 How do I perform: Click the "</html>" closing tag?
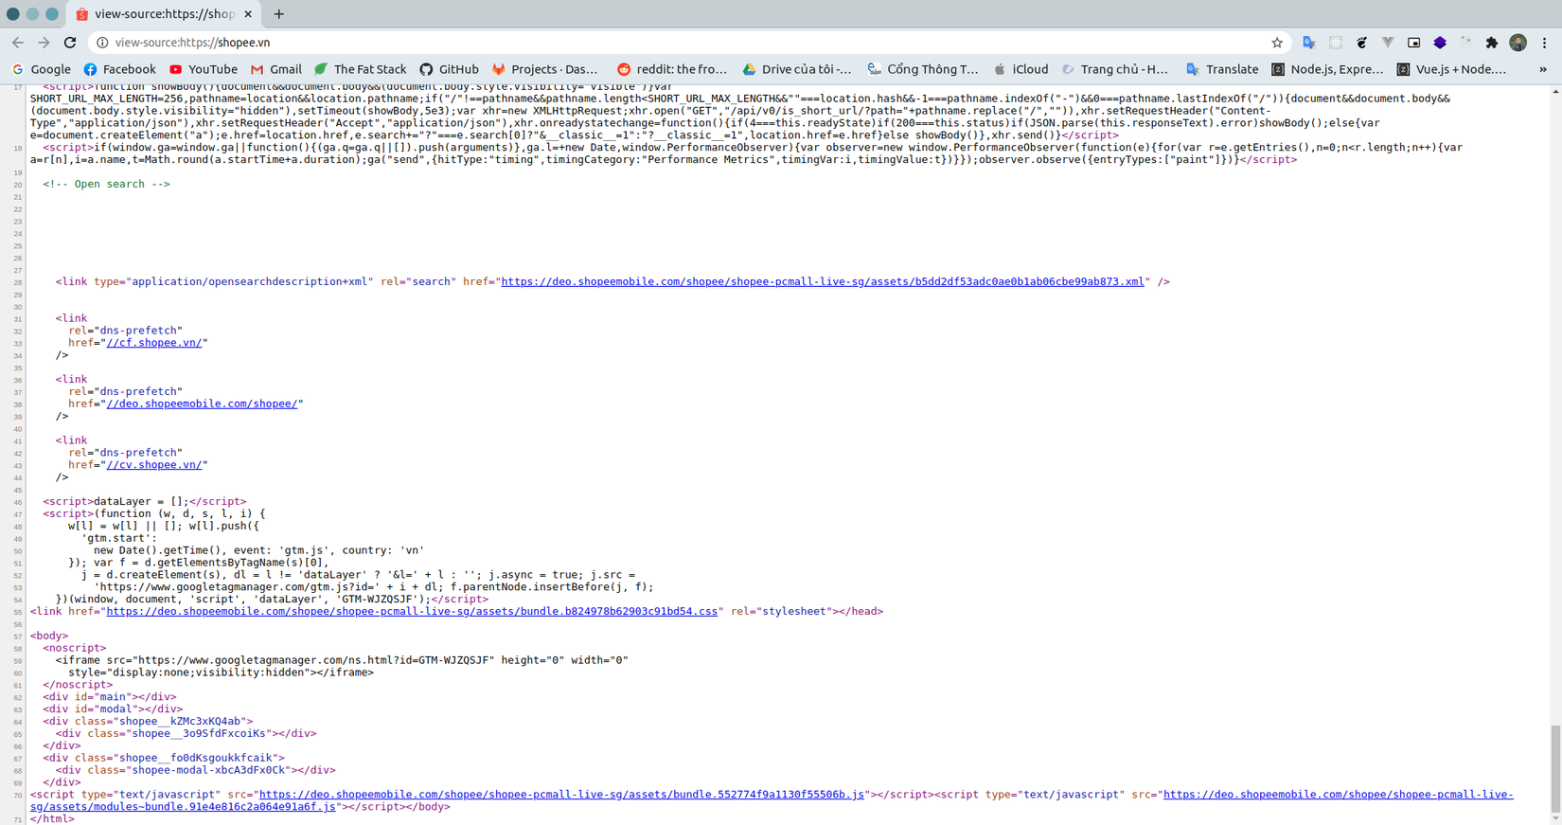coord(52,819)
